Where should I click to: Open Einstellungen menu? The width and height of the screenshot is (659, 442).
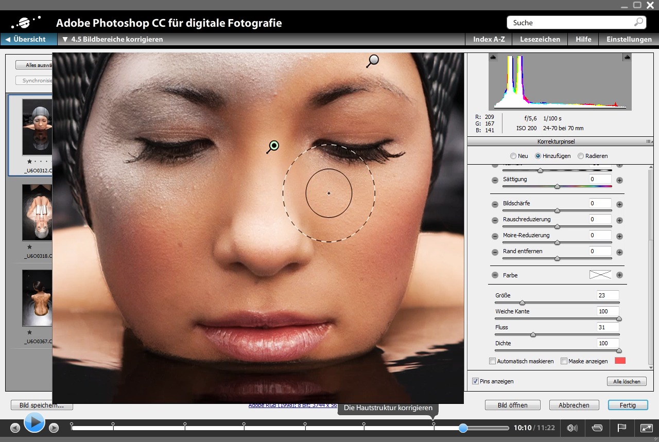pyautogui.click(x=629, y=39)
